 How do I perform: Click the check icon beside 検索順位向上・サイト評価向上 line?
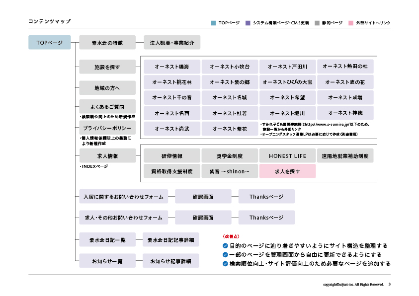[225, 264]
